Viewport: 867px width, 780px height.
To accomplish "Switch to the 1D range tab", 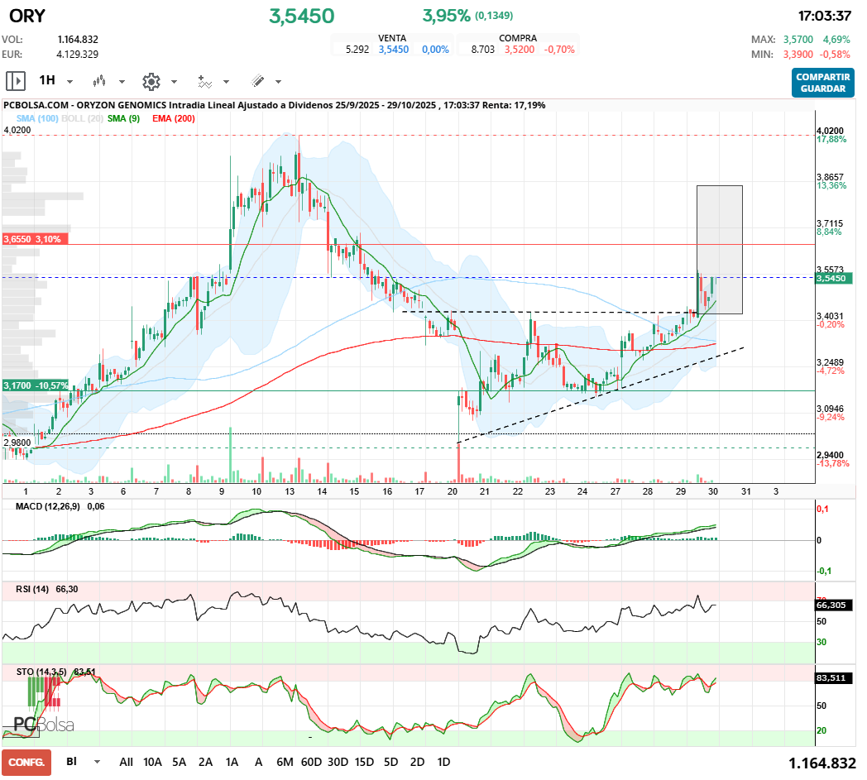I will pyautogui.click(x=443, y=762).
